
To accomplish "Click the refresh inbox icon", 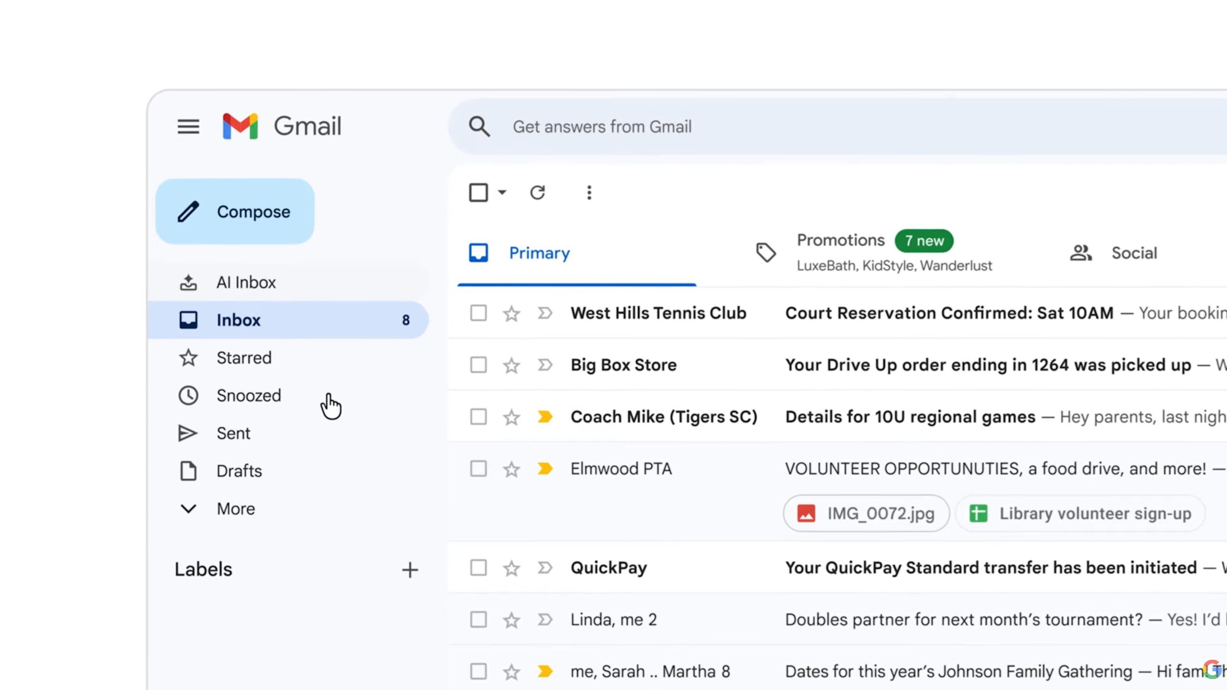I will 538,193.
